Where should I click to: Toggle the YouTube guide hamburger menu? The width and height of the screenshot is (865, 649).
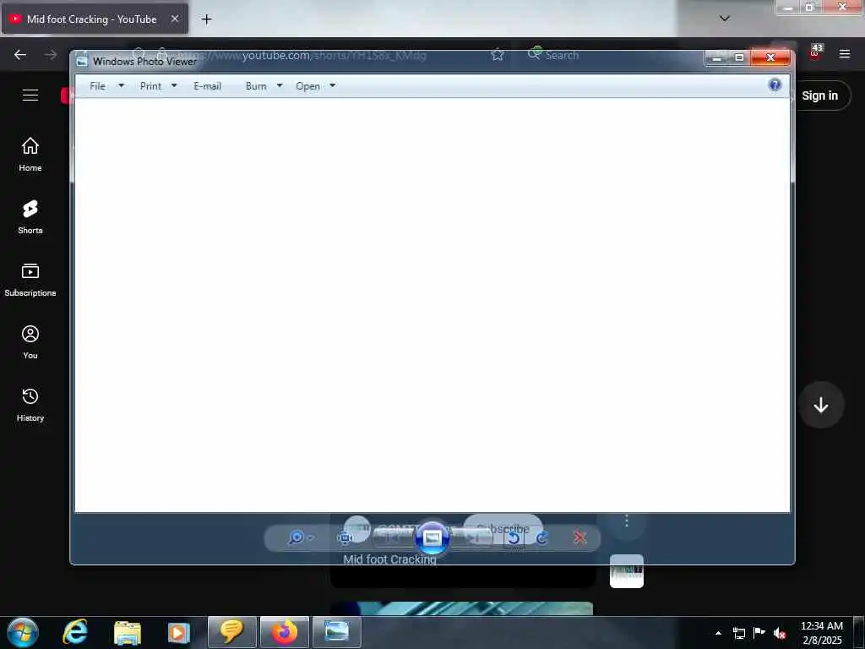point(30,95)
